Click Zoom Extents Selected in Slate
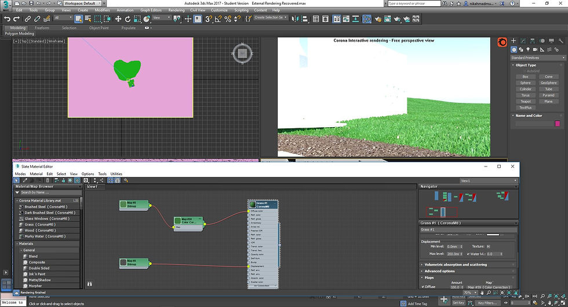Viewport: 568px width, 307px height. [x=508, y=293]
